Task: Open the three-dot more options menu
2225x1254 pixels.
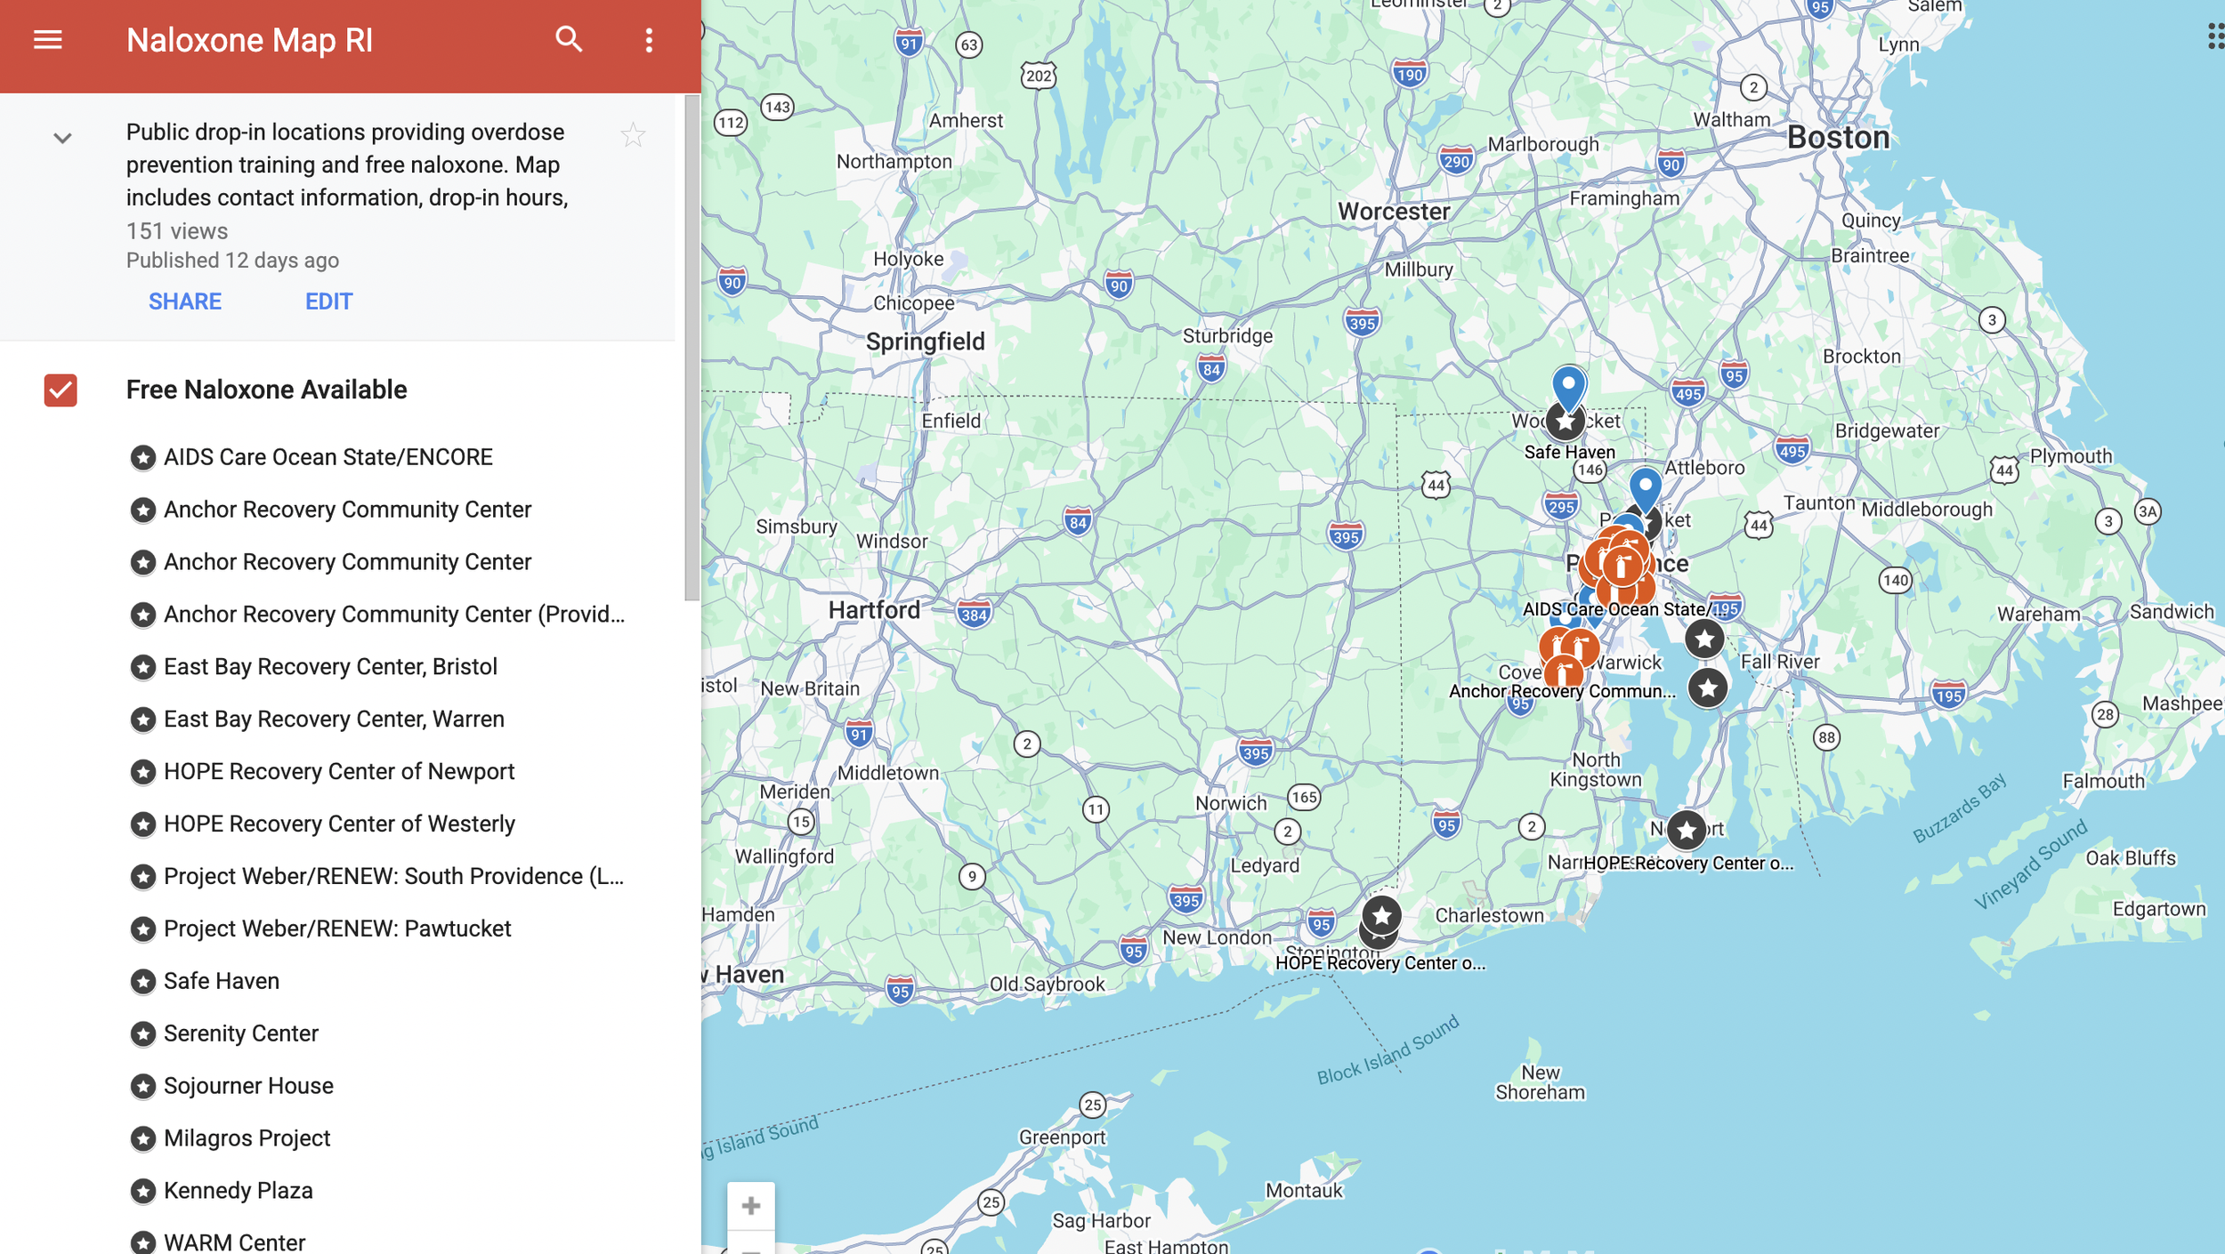Action: point(649,40)
